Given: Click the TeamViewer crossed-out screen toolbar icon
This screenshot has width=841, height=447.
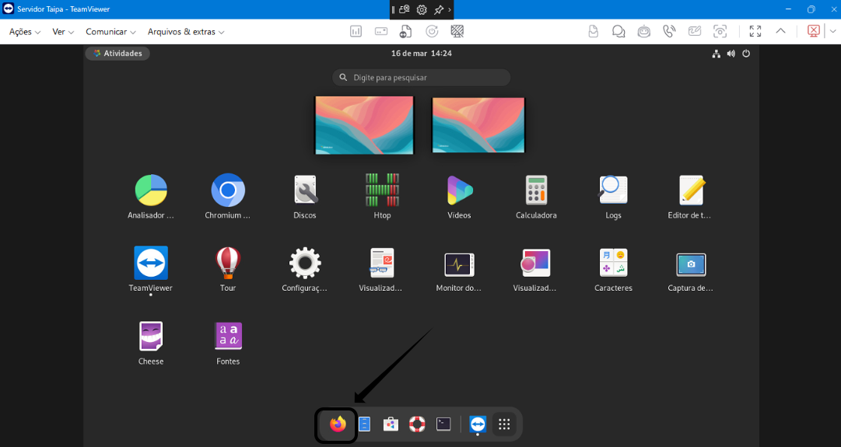Looking at the screenshot, I should [457, 31].
